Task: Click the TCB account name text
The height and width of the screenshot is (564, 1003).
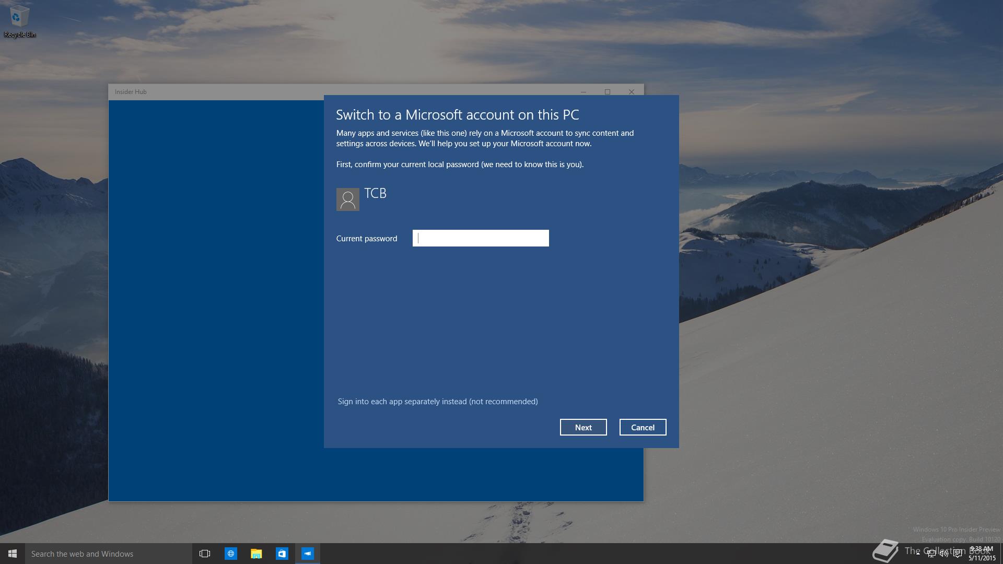Action: coord(375,193)
